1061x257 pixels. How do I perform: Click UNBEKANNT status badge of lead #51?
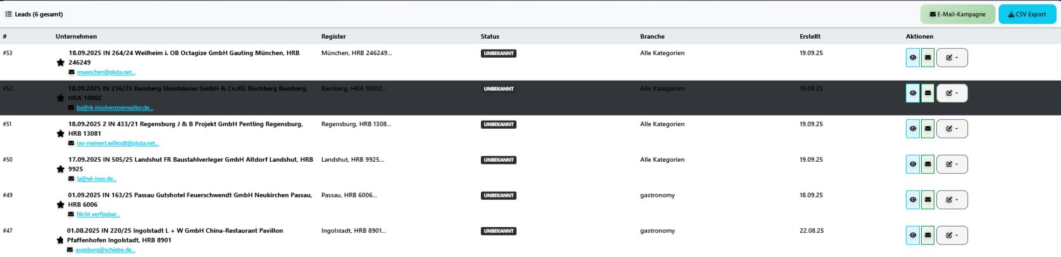[499, 124]
